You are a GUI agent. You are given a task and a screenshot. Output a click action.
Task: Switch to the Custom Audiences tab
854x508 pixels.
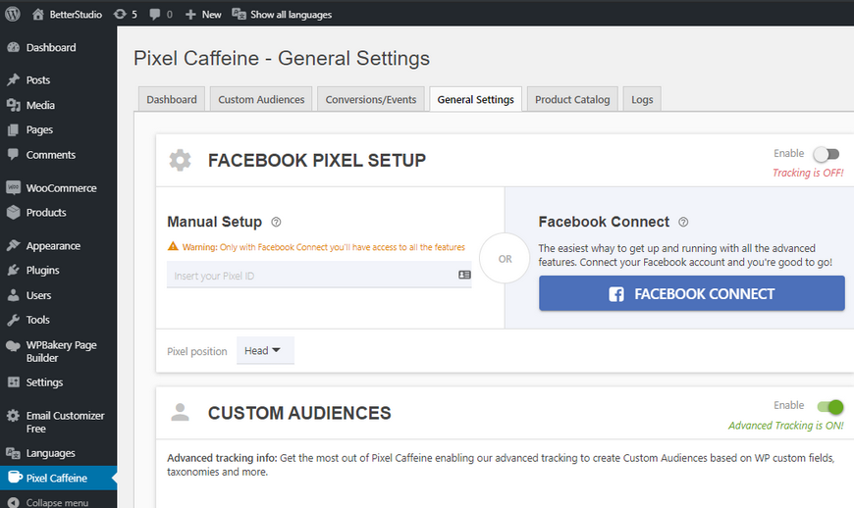(261, 99)
